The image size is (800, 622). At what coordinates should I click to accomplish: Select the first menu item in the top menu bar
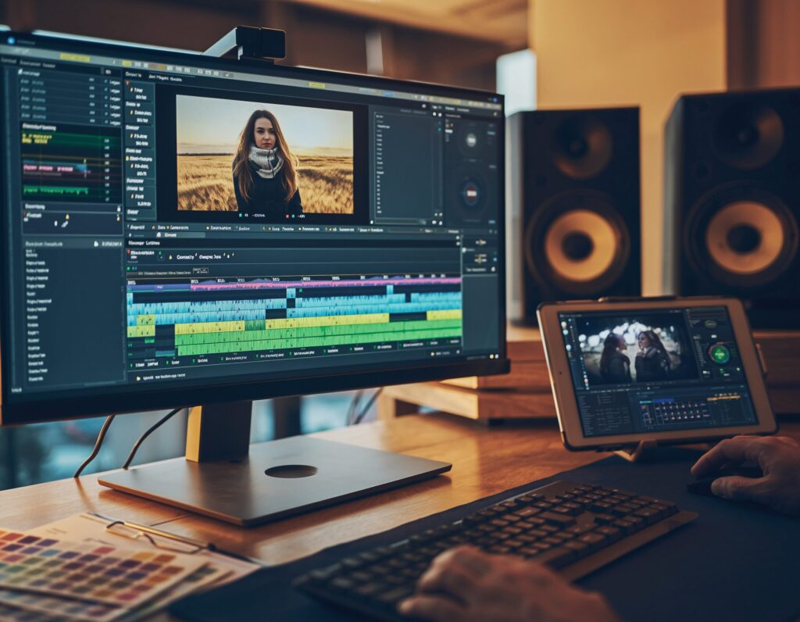click(x=9, y=60)
